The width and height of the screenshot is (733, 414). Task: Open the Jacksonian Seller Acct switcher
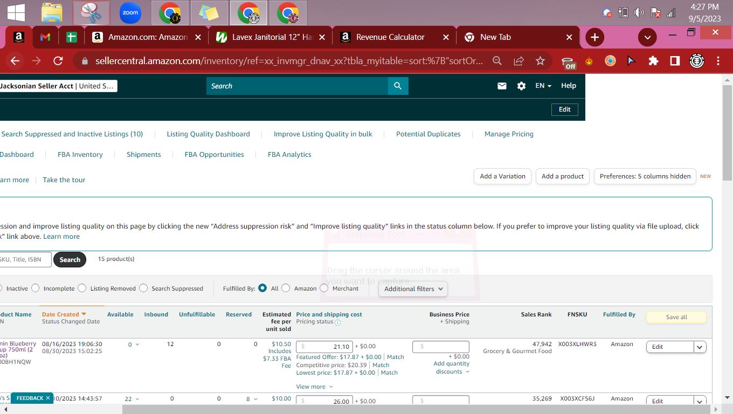(58, 86)
